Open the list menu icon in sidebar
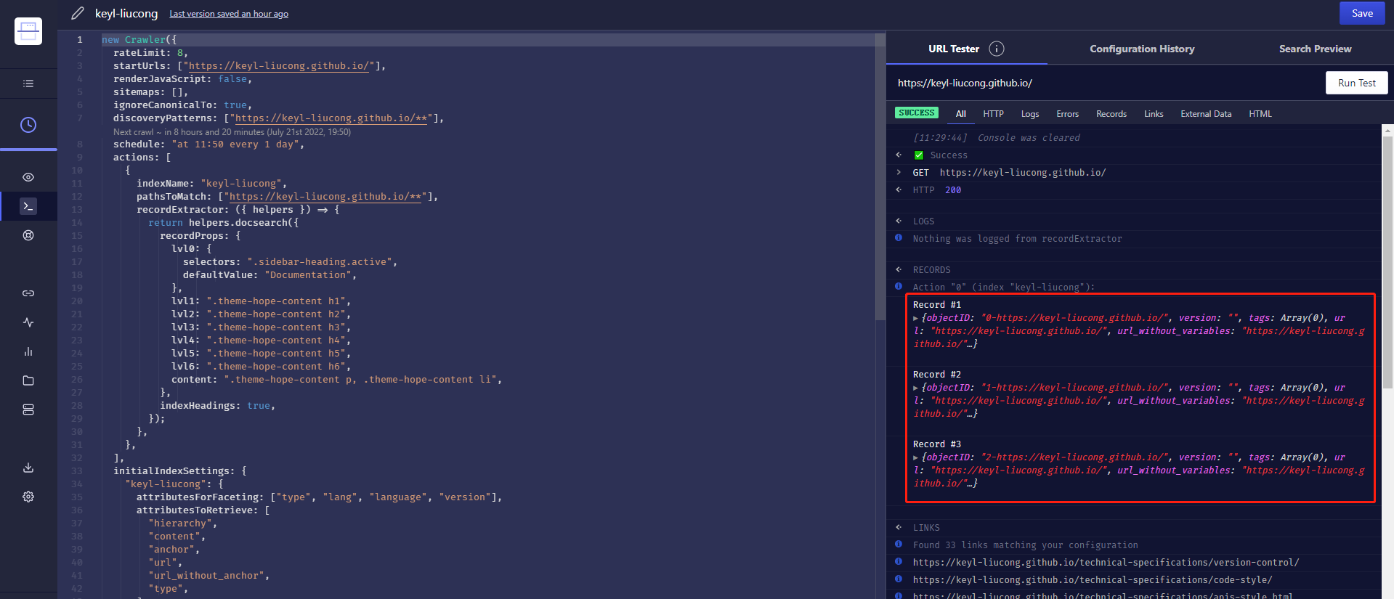 click(28, 83)
